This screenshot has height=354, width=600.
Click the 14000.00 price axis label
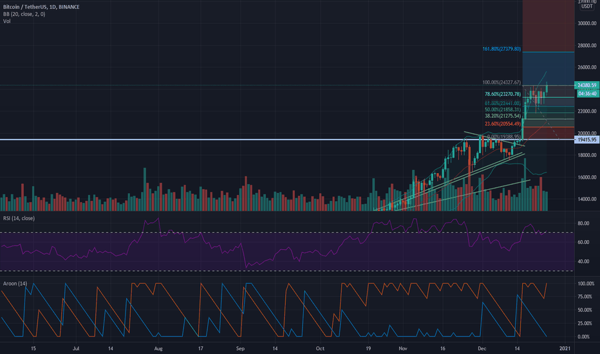pyautogui.click(x=587, y=200)
